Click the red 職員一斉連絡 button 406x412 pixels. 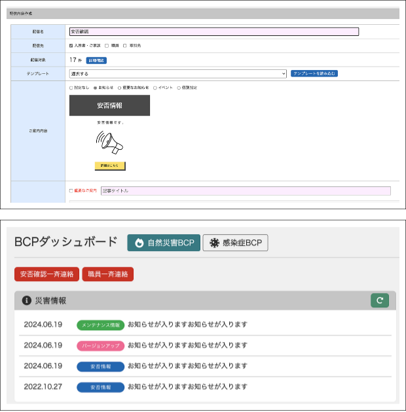(x=108, y=274)
